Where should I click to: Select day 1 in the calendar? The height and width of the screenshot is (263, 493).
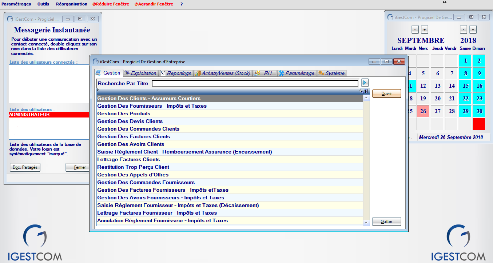click(465, 61)
